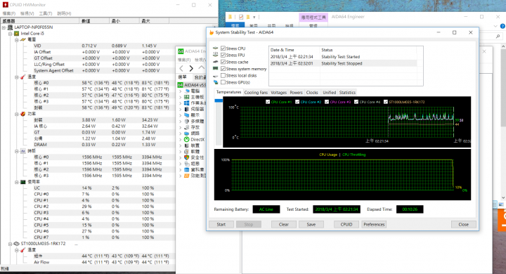
Task: Click the forward navigation arrow in AIDA64
Action: [191, 68]
